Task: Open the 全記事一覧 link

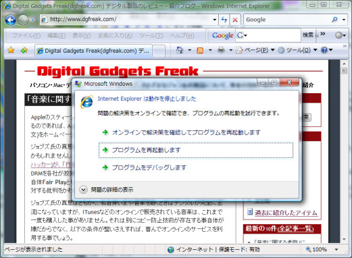Action: click(x=296, y=228)
